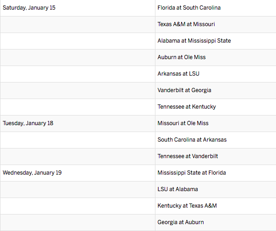Screen dimensions: 276x231
Task: Click Tennessee at Kentucky matchup text
Action: point(187,107)
